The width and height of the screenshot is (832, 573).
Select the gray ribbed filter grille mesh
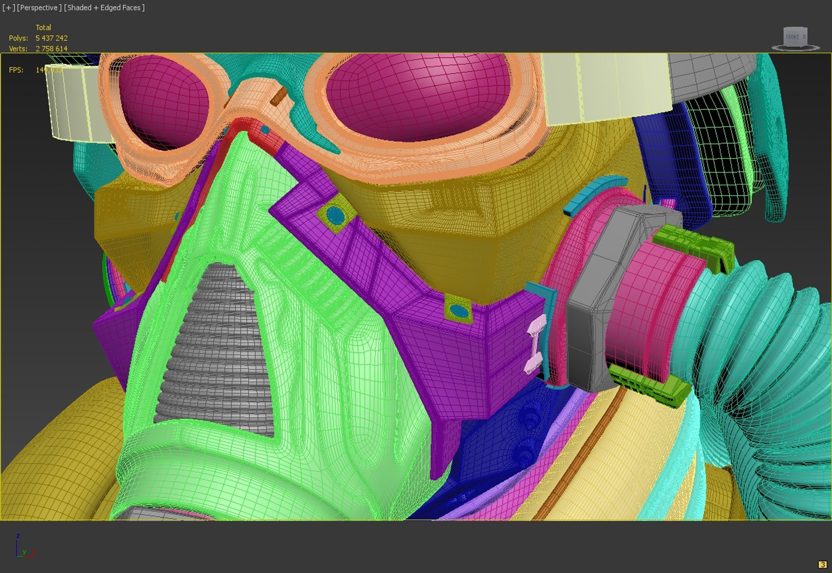point(220,350)
